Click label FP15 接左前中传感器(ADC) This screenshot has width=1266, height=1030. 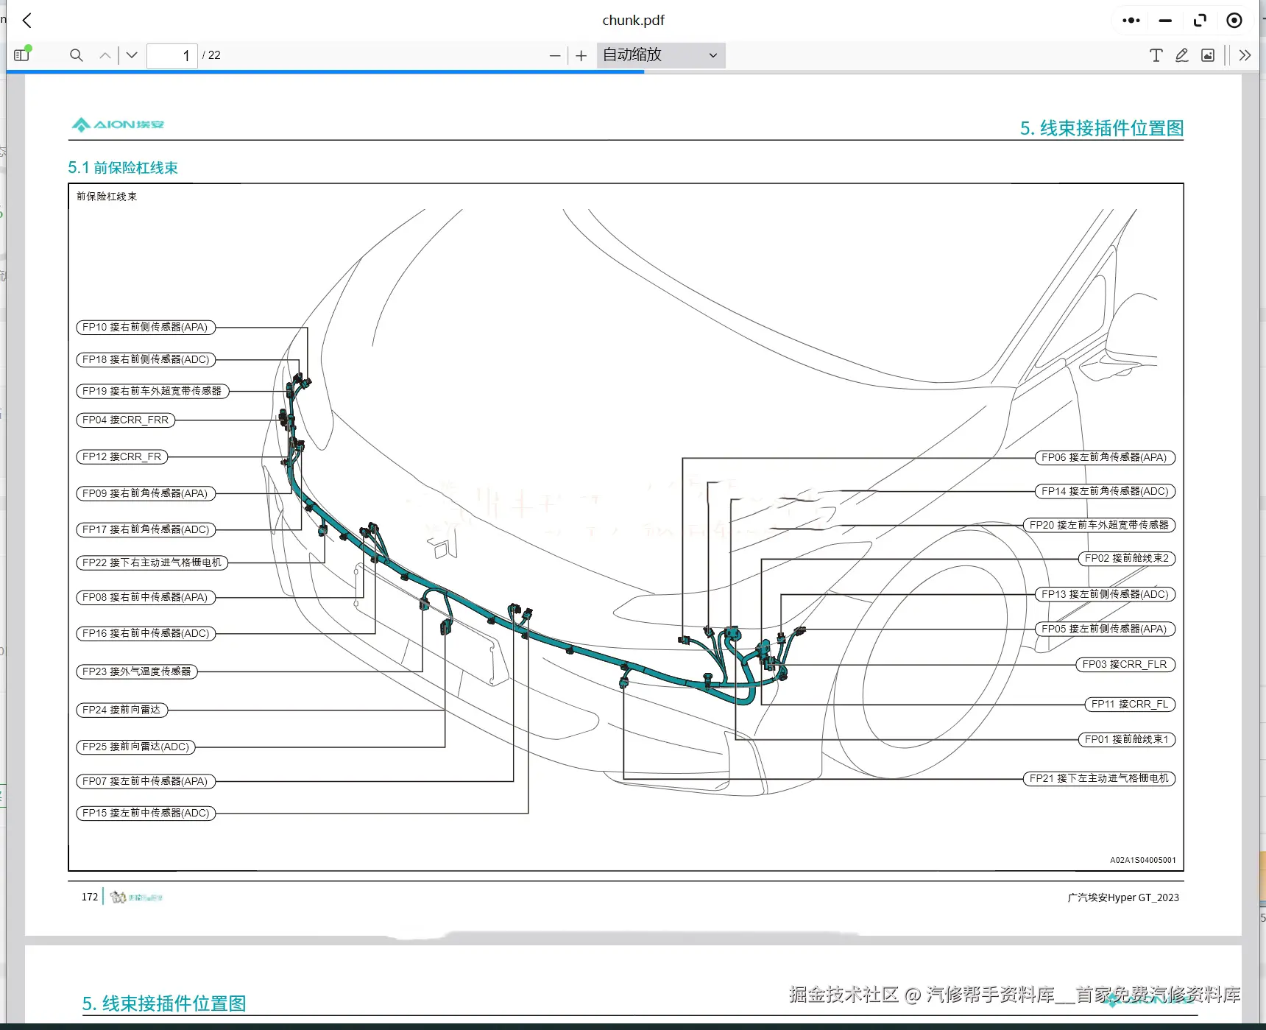pyautogui.click(x=146, y=813)
